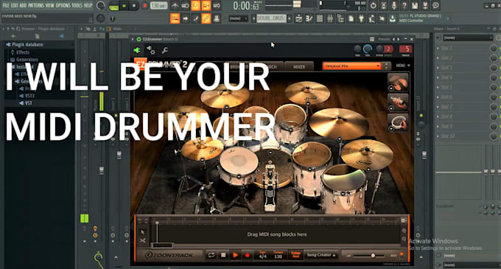The image size is (501, 269).
Task: Click the download/content library icon
Action: tap(393, 19)
